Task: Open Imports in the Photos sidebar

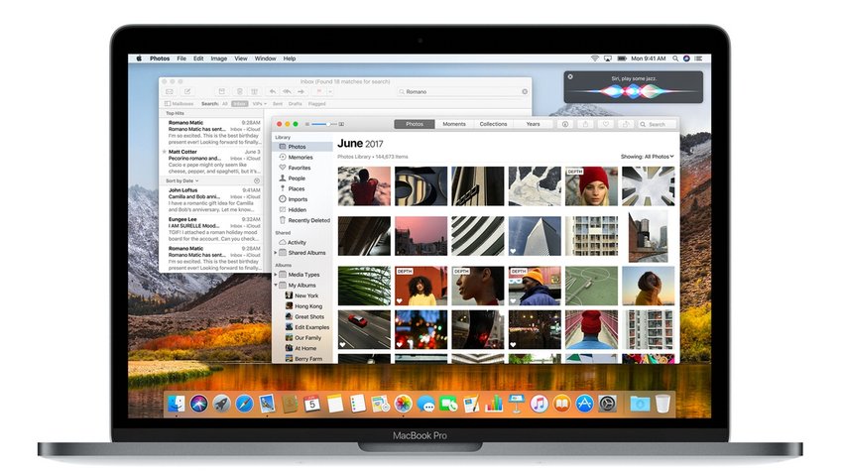Action: pyautogui.click(x=293, y=199)
